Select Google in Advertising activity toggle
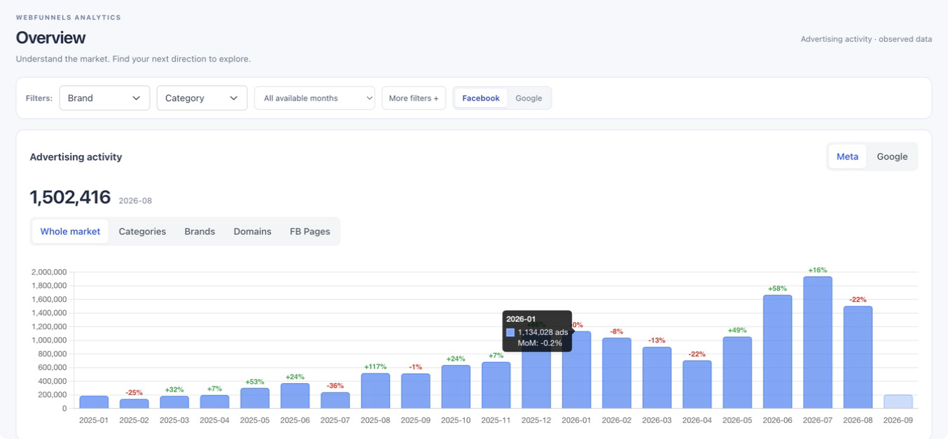The height and width of the screenshot is (439, 948). [892, 157]
